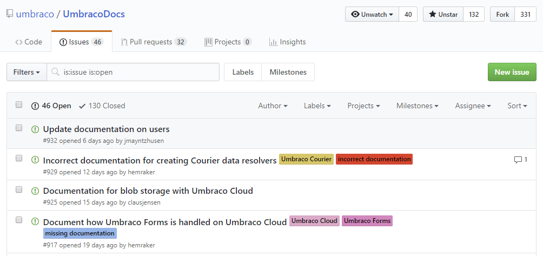Viewport: 543px width, 256px height.
Task: Filter by red 'incorrect documentation' label
Action: (x=374, y=159)
